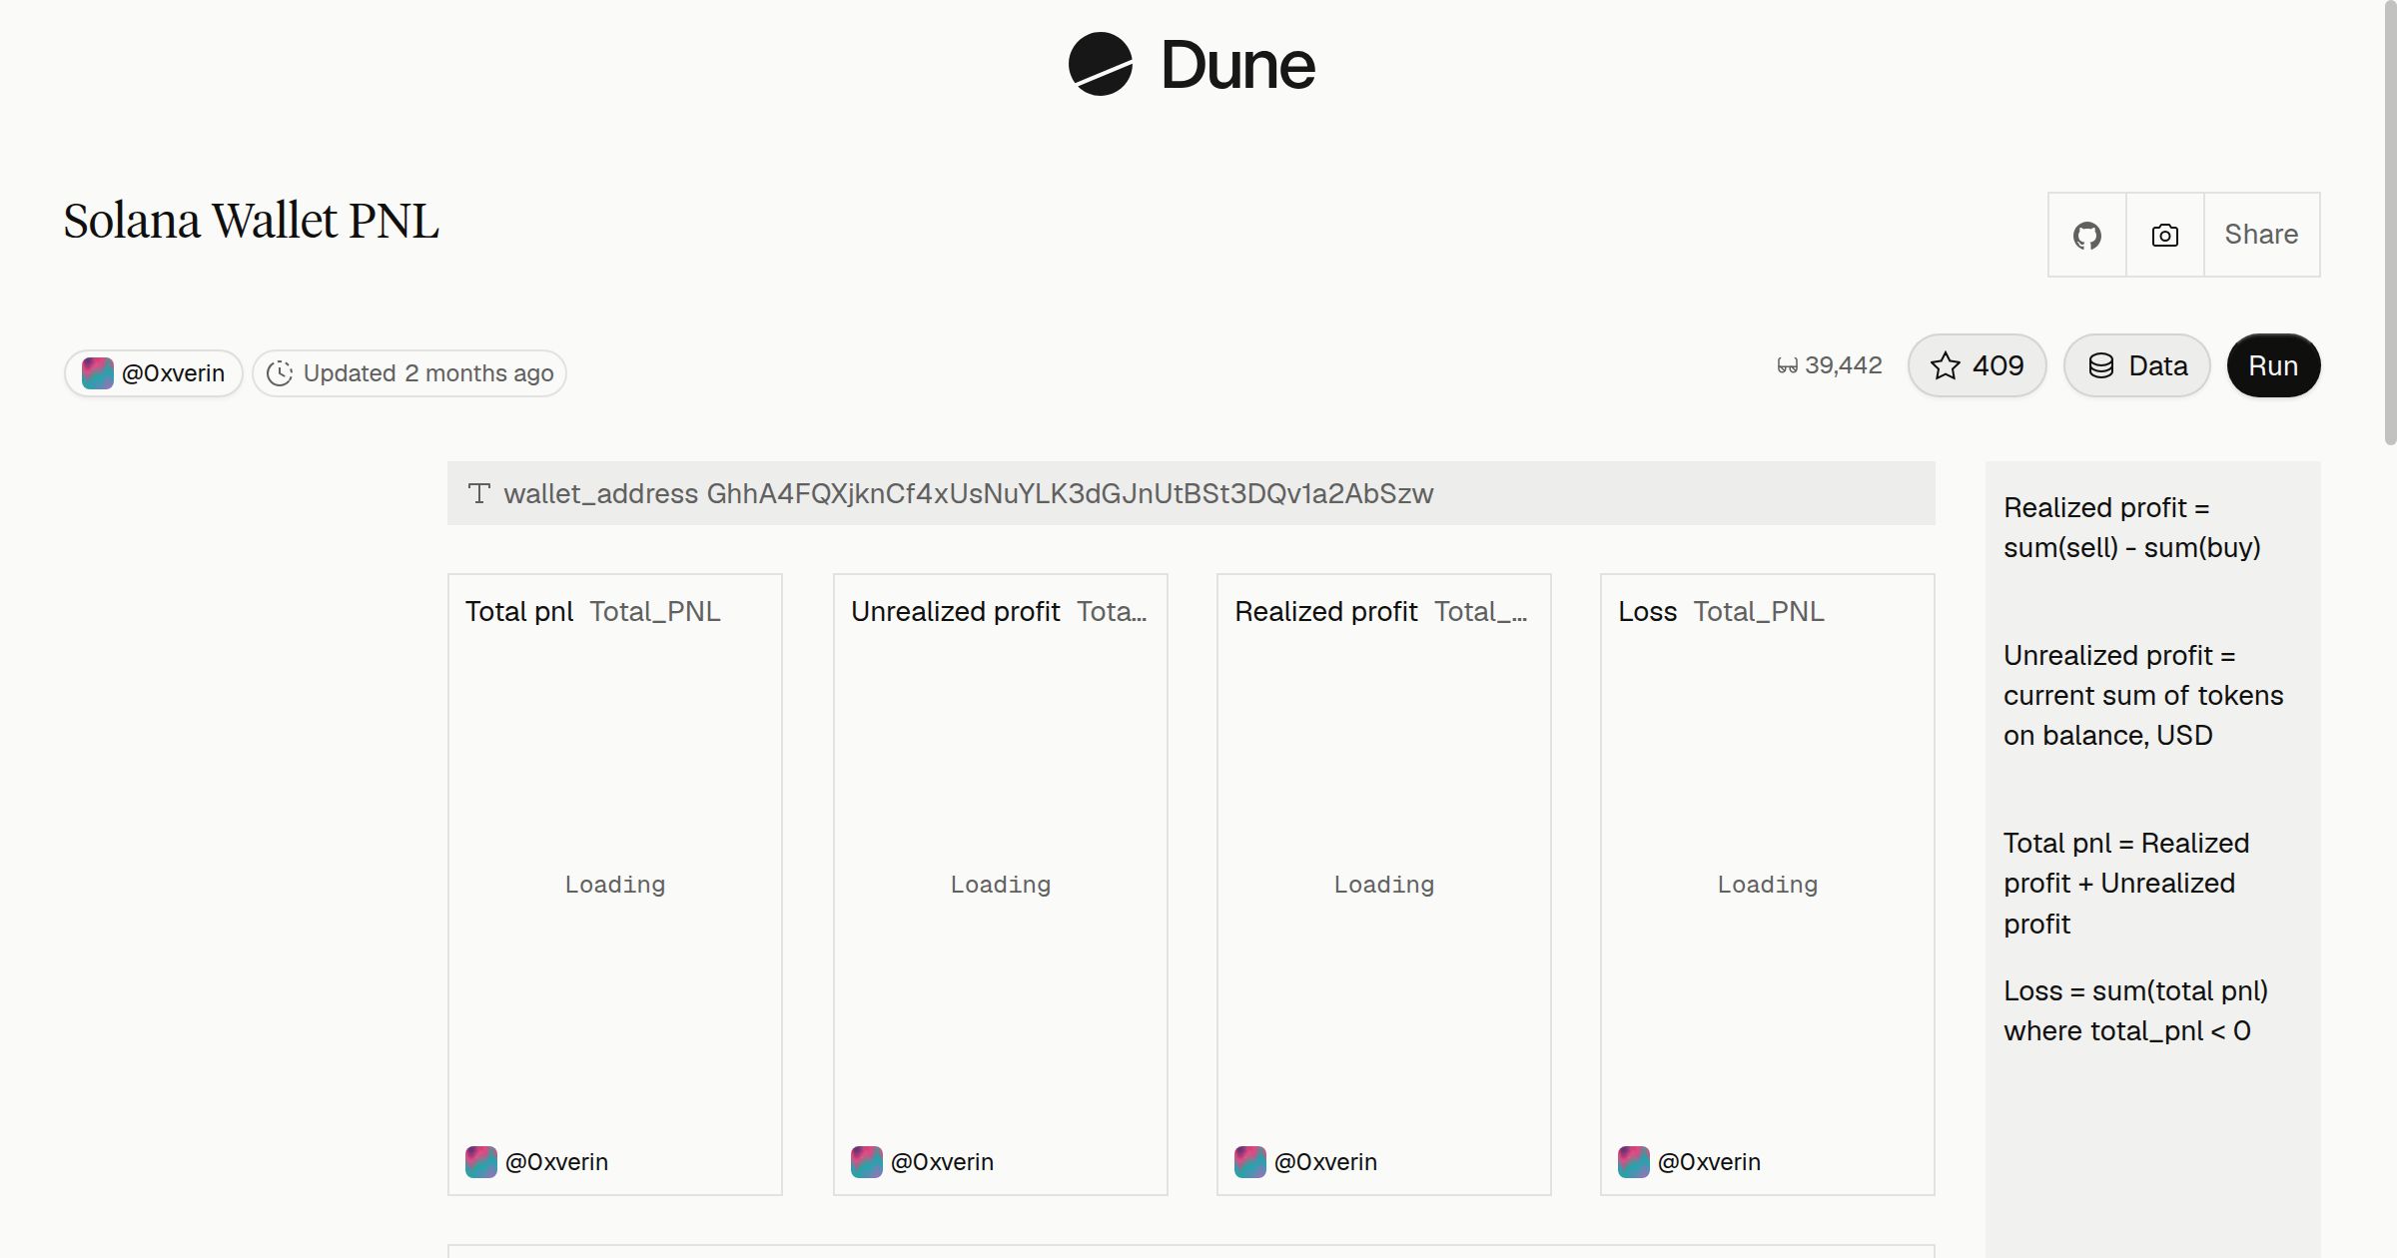Click the avatar icon in Realized profit card
Screen dimensions: 2397x1258
pos(1250,1162)
